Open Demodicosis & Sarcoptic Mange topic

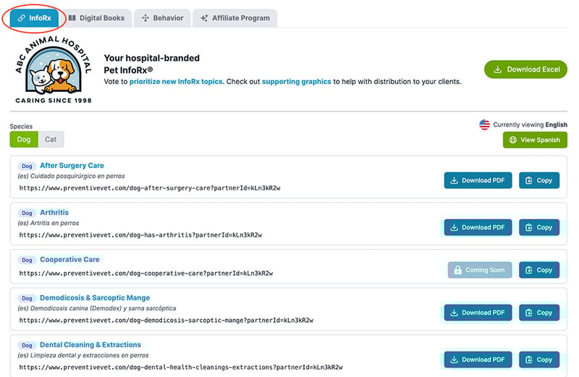click(x=95, y=298)
